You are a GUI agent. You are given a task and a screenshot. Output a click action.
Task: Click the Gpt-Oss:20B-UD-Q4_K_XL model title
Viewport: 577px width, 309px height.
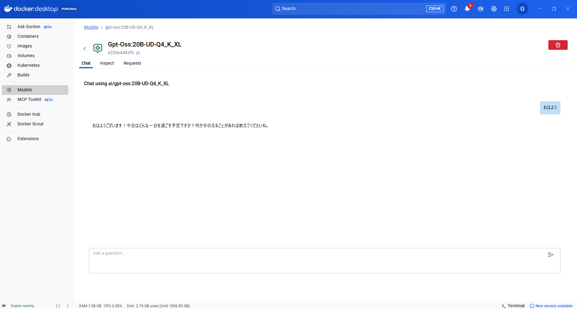pyautogui.click(x=144, y=44)
